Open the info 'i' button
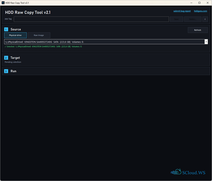 pos(205,19)
